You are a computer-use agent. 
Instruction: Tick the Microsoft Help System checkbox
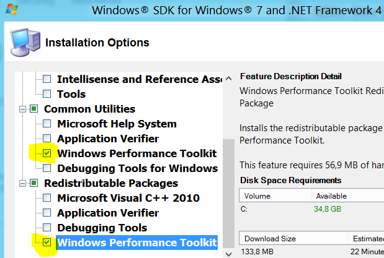tap(47, 124)
